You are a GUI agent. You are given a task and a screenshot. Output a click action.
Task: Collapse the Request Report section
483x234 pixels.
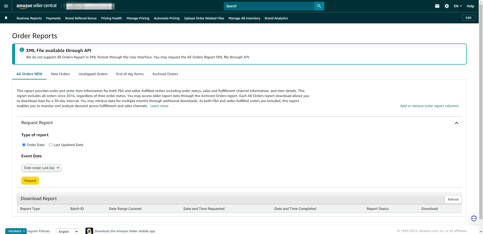pyautogui.click(x=456, y=123)
